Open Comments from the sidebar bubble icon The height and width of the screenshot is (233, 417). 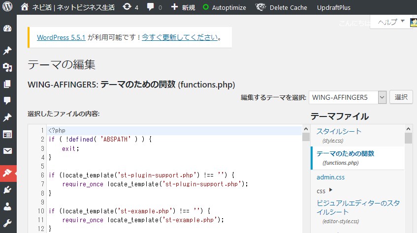[x=7, y=101]
